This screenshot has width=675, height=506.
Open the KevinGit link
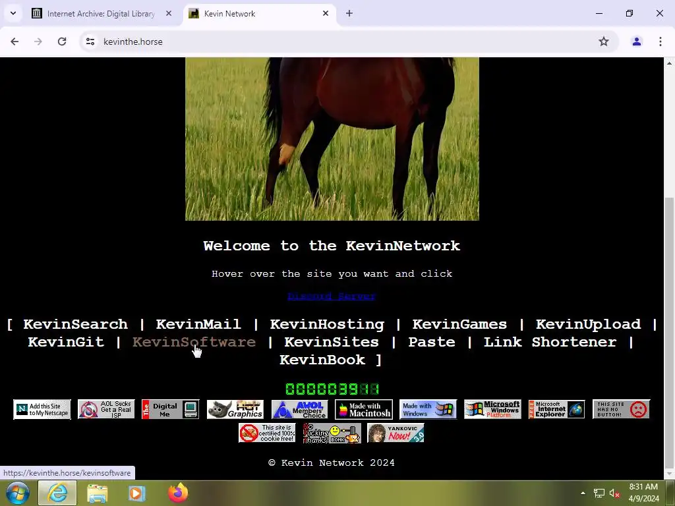(66, 342)
